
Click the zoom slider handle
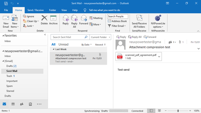pos(178,111)
